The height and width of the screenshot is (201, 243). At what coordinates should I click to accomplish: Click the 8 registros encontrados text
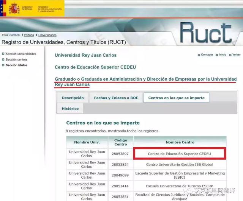pos(112,131)
